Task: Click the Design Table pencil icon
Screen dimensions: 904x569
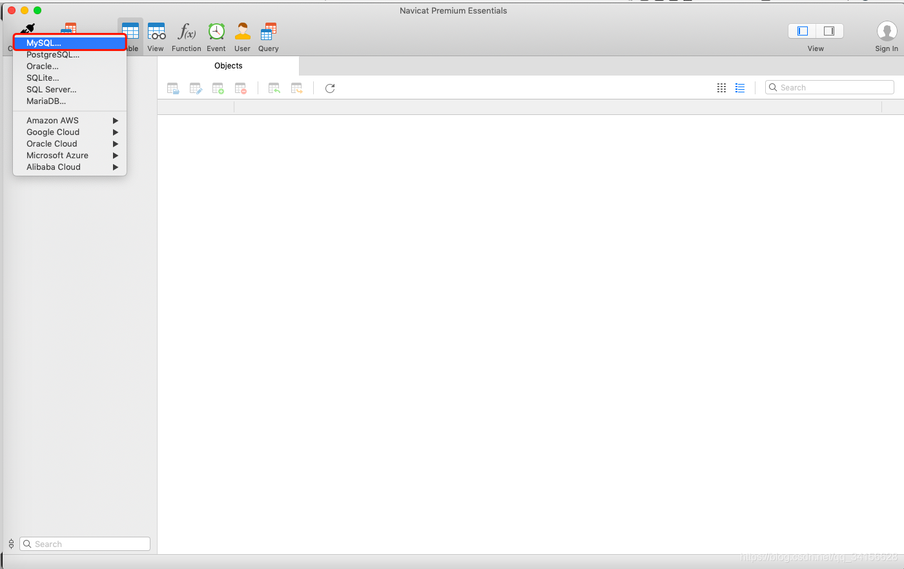Action: [x=196, y=88]
